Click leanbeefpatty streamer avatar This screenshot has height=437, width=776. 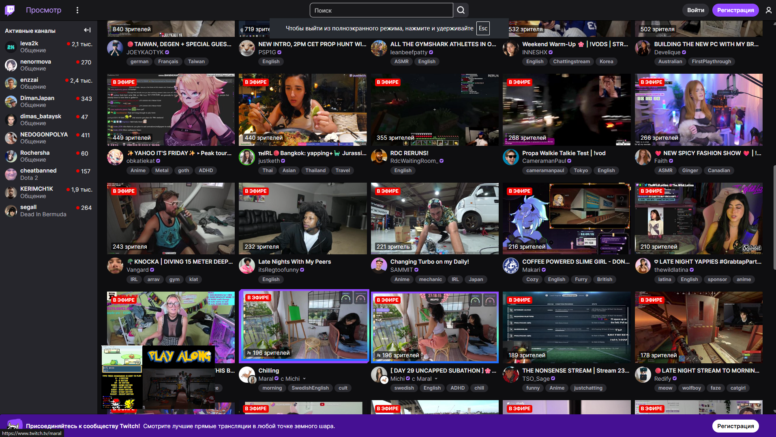pos(379,48)
